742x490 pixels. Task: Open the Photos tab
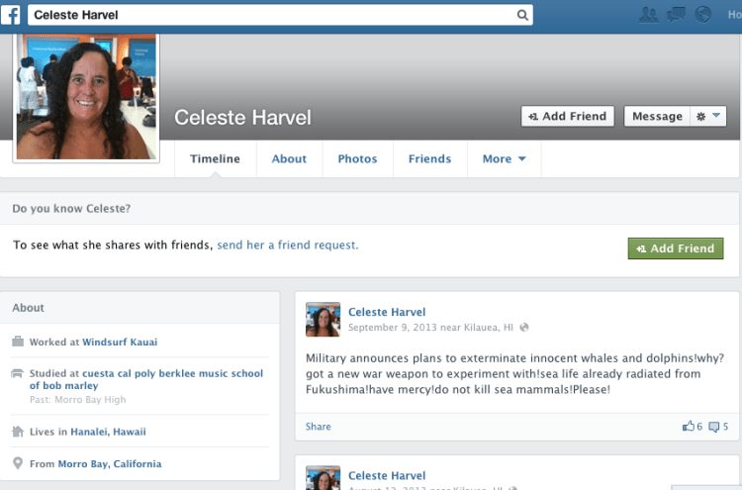click(x=357, y=159)
